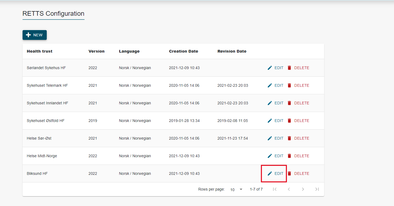The width and height of the screenshot is (394, 206).
Task: Select the Sørlandet Sykehus HF name cell
Action: click(46, 68)
